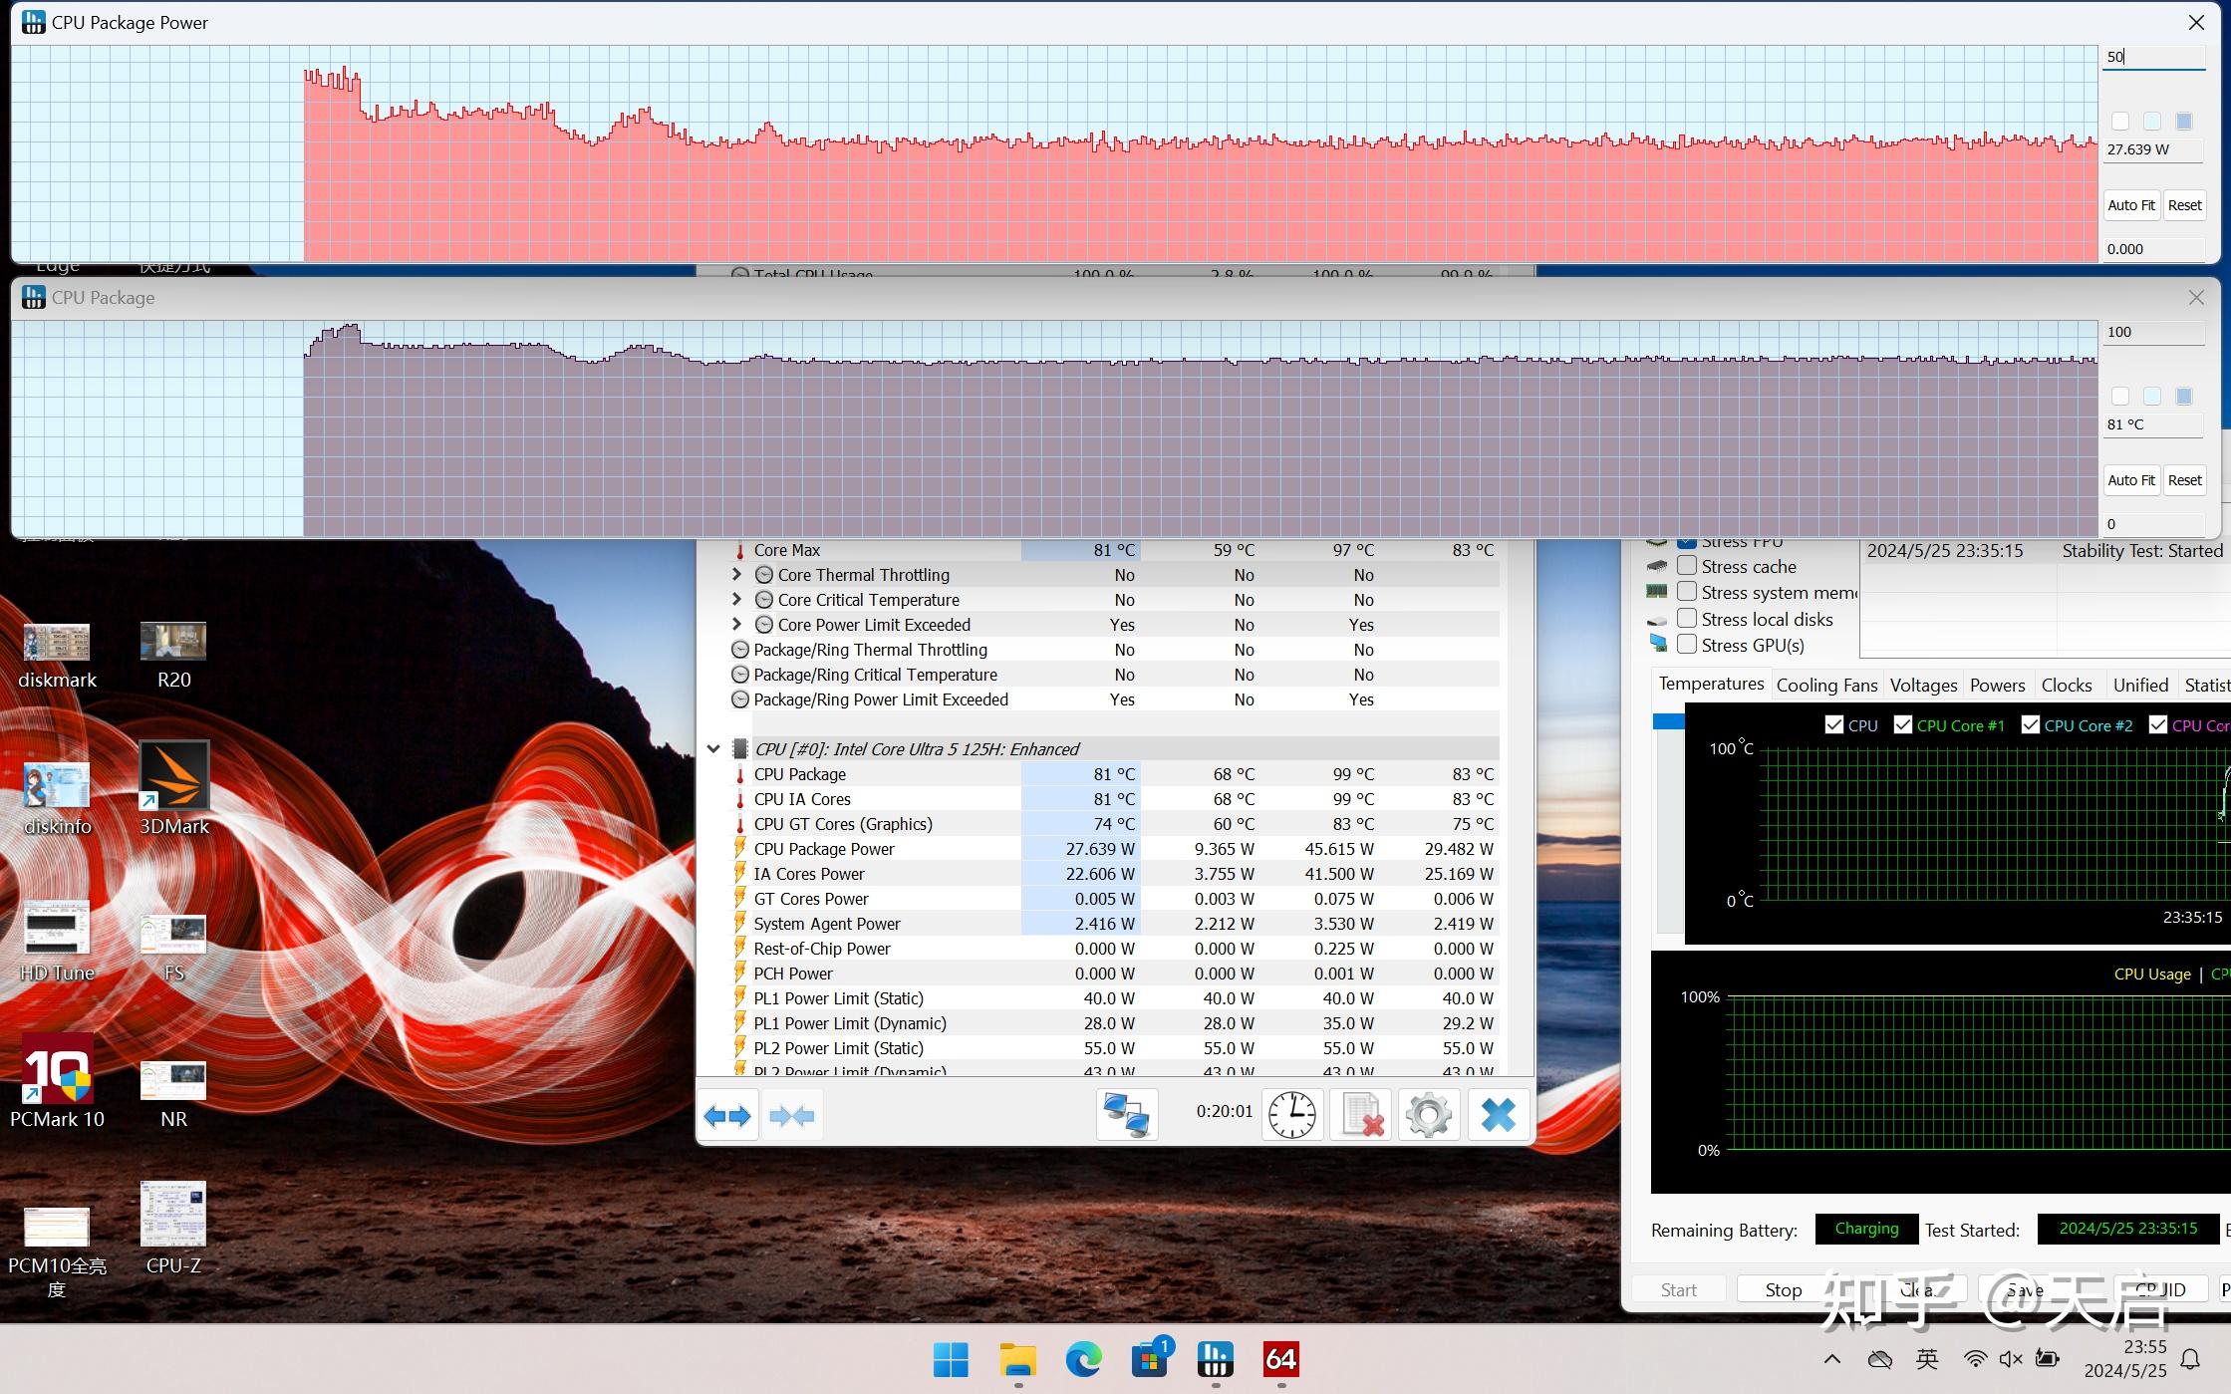Switch to the Voltages tab
This screenshot has height=1394, width=2231.
click(x=1923, y=685)
